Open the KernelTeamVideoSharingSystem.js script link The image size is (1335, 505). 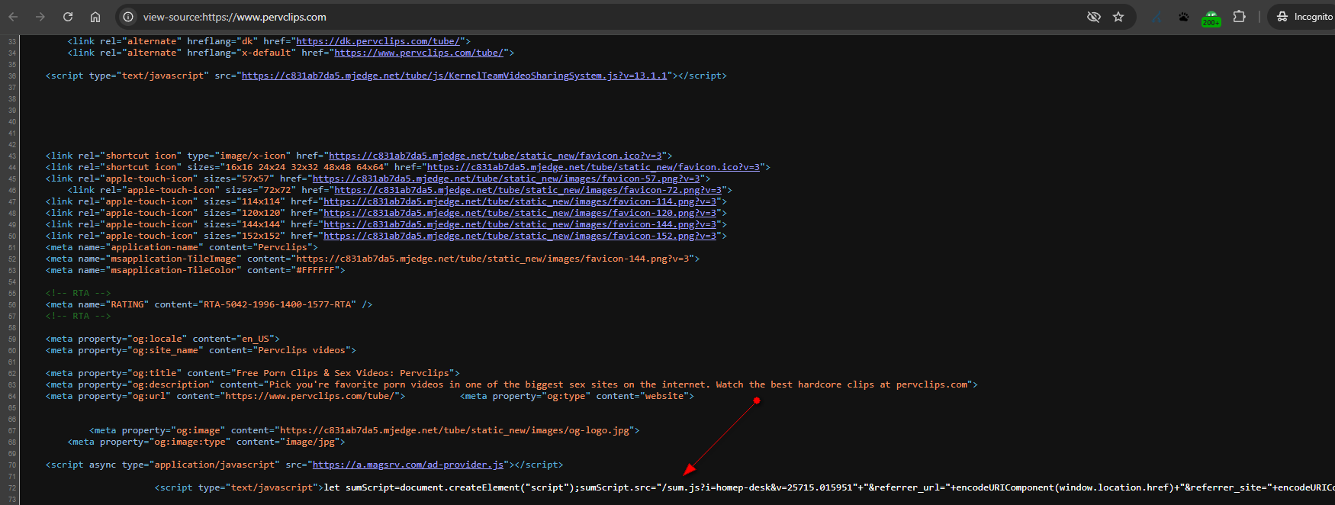click(x=455, y=76)
